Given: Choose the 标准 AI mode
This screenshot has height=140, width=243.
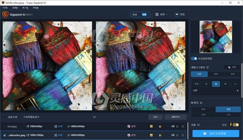Looking at the screenshot, I should [203, 109].
